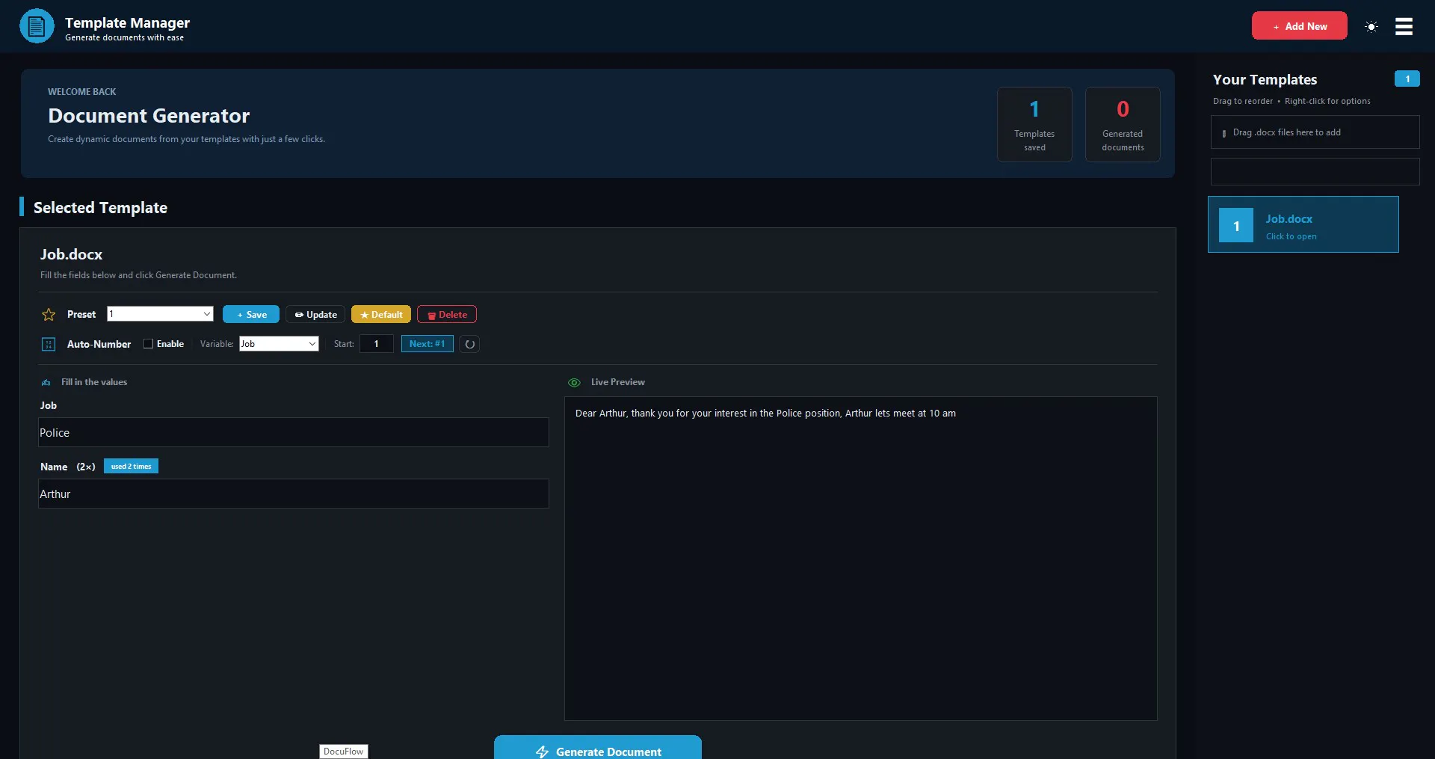Screen dimensions: 1435x759
Task: Click the 'used 2 times' badge
Action: click(x=131, y=467)
